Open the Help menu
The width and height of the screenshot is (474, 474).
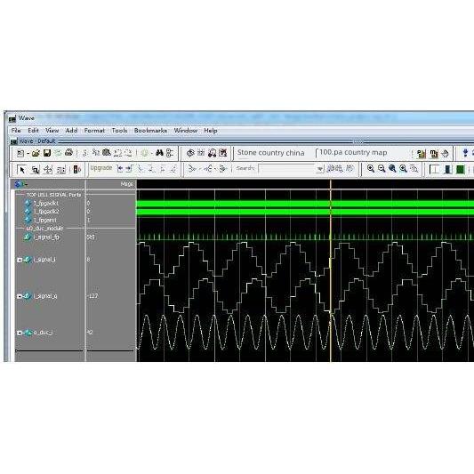211,131
